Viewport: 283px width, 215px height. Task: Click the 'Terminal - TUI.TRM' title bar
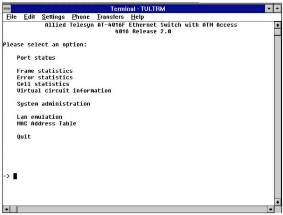pos(138,9)
